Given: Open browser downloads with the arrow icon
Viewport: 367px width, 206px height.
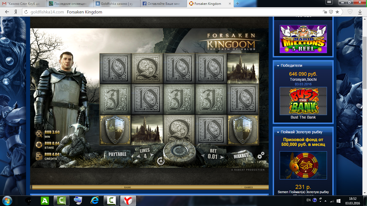Looking at the screenshot, I should (x=360, y=12).
